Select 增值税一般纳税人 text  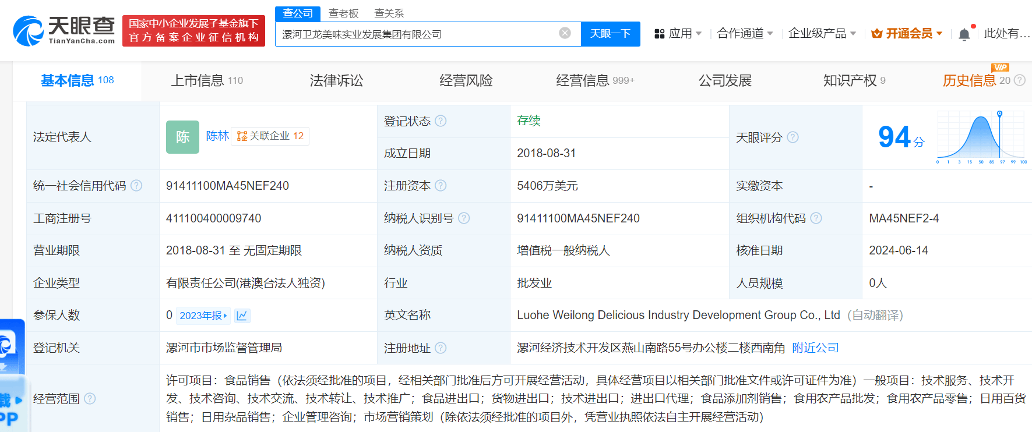(563, 250)
